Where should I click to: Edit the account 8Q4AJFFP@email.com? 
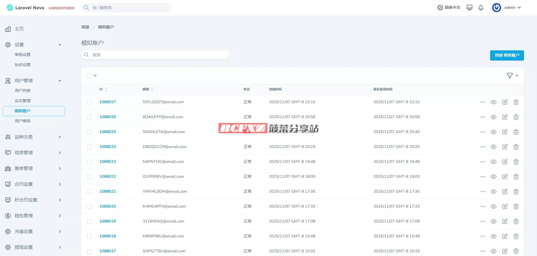(x=505, y=117)
